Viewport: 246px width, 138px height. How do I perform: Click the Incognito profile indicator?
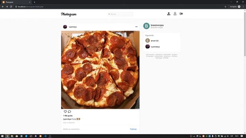235,7
